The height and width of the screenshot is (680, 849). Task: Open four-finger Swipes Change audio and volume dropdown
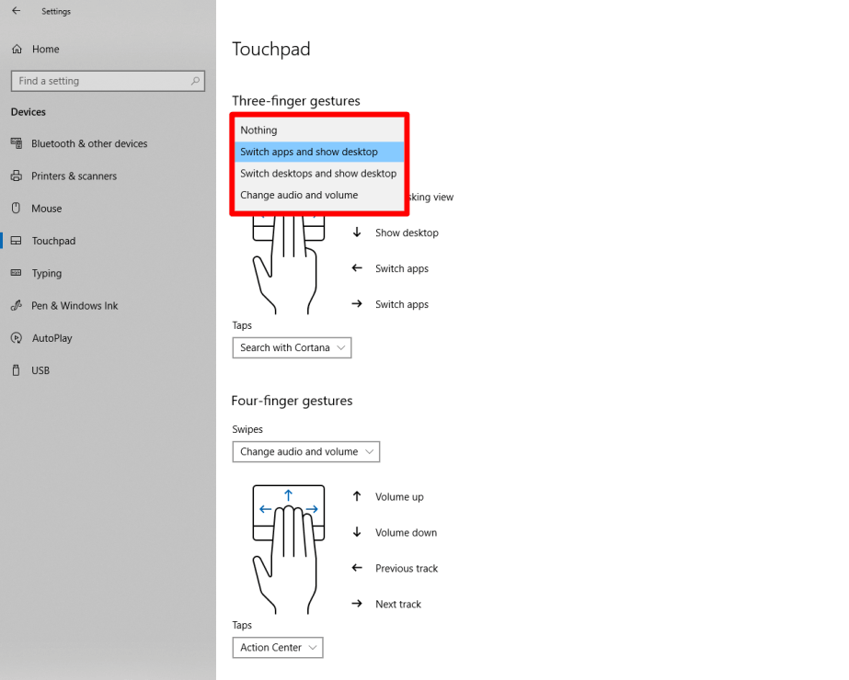tap(306, 452)
